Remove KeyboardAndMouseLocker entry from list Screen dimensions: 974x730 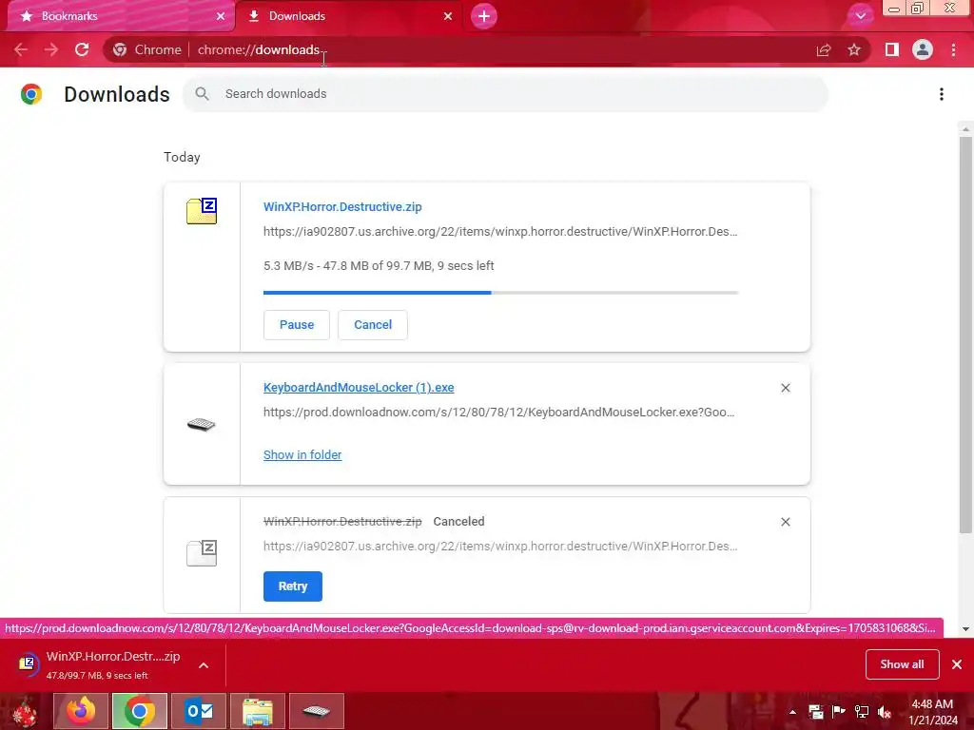785,388
